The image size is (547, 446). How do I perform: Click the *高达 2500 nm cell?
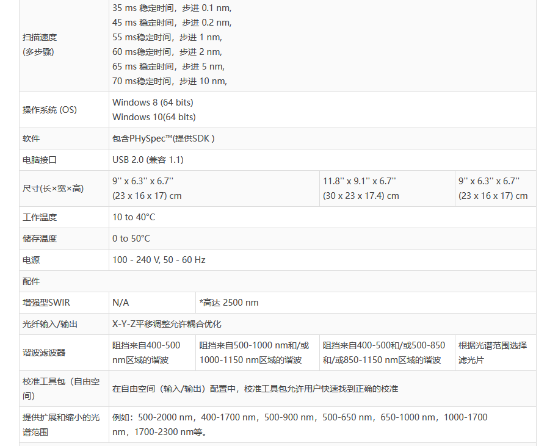pos(229,303)
